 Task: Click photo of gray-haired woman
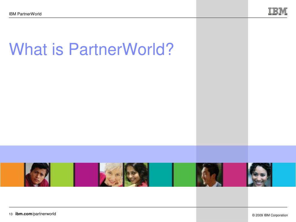(x=111, y=175)
